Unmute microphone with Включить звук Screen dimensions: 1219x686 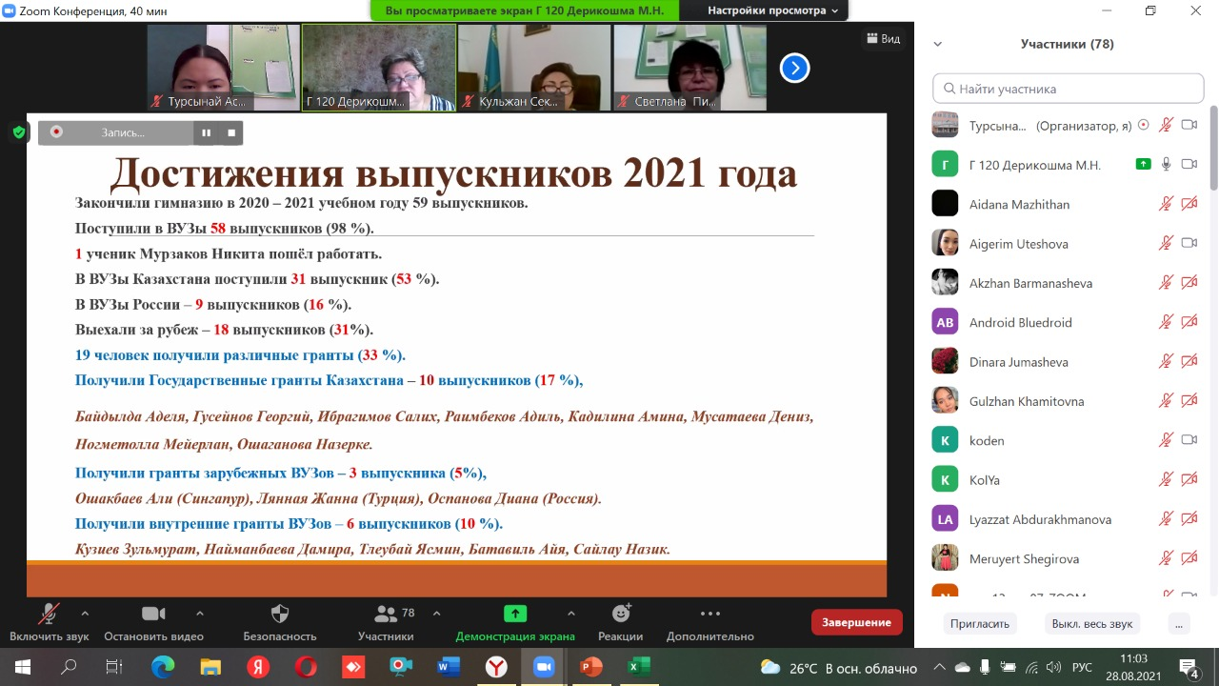[x=48, y=615]
